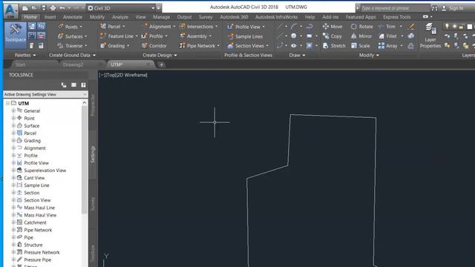This screenshot has width=475, height=267.
Task: Select Catchment in settings tree
Action: pos(35,222)
